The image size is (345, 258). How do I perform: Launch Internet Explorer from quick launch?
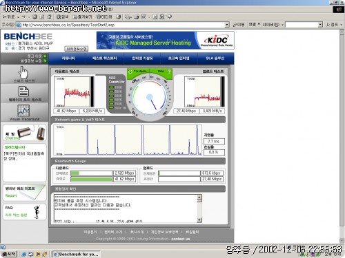click(23, 254)
